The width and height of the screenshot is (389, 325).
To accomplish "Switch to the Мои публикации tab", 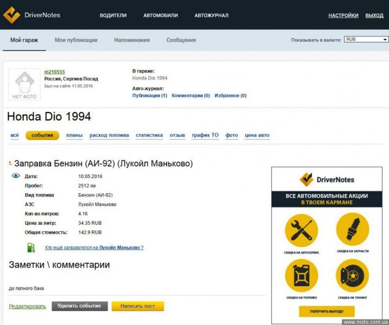I will pyautogui.click(x=76, y=40).
